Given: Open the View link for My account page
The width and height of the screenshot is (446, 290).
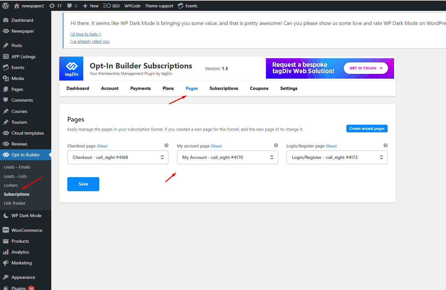Looking at the screenshot, I should coord(216,146).
